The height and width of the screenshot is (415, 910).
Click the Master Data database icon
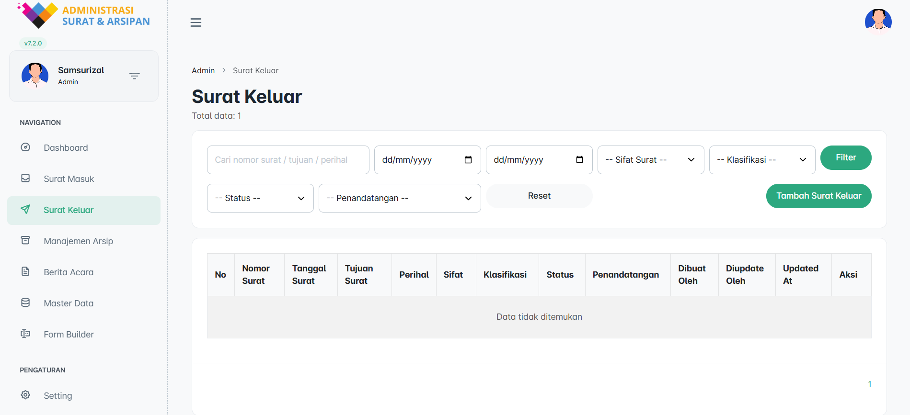coord(25,303)
